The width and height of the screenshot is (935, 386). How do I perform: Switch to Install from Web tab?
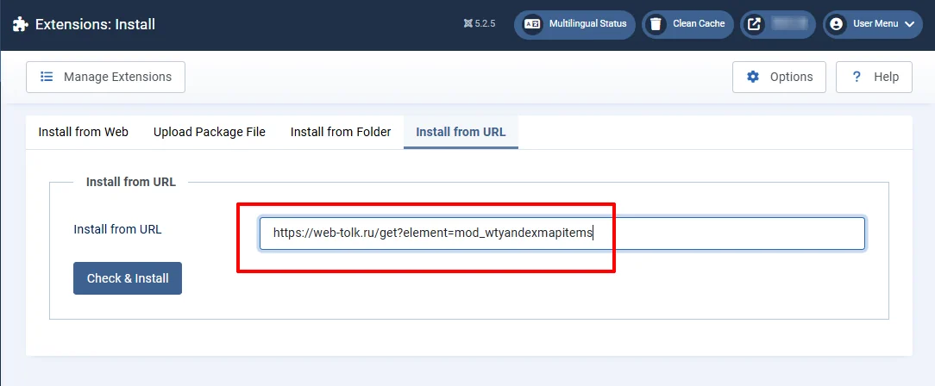84,132
